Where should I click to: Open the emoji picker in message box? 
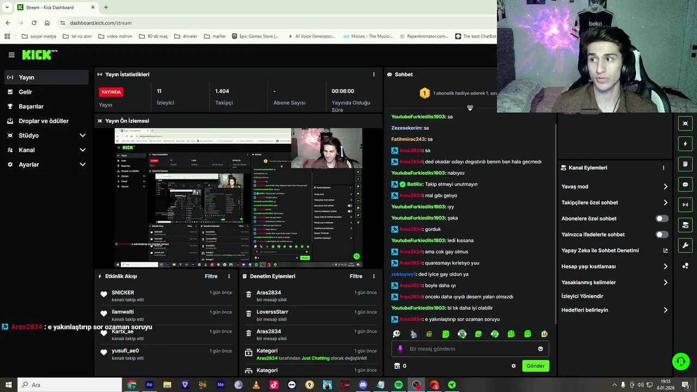541,349
